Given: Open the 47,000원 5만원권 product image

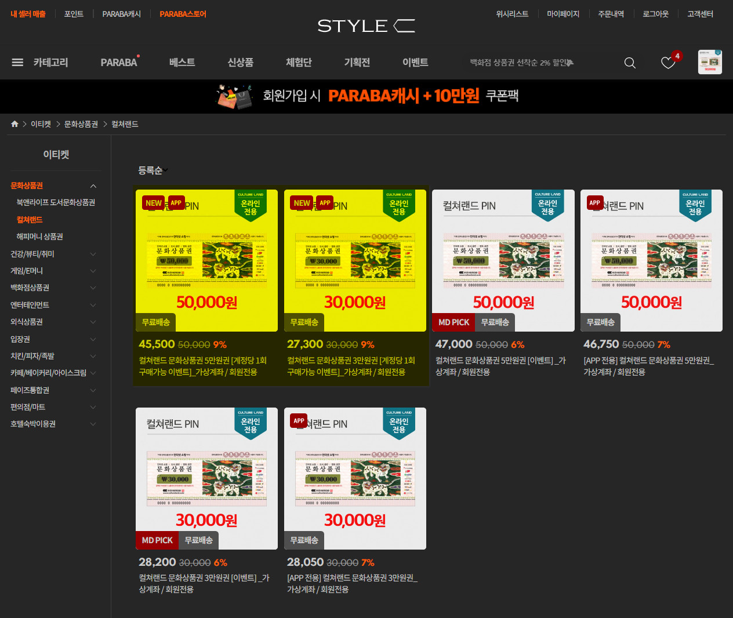Looking at the screenshot, I should [x=503, y=260].
